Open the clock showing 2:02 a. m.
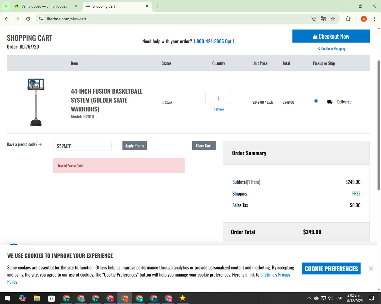 (355, 298)
